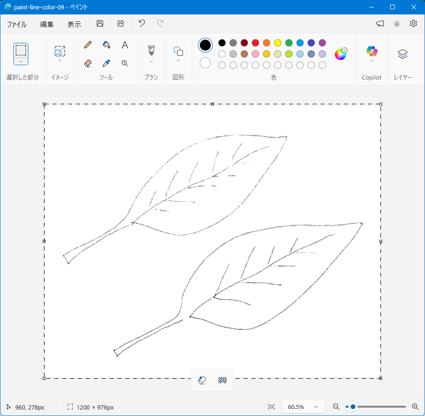Open the Edit colors wheel
This screenshot has width=425, height=416.
pyautogui.click(x=340, y=54)
